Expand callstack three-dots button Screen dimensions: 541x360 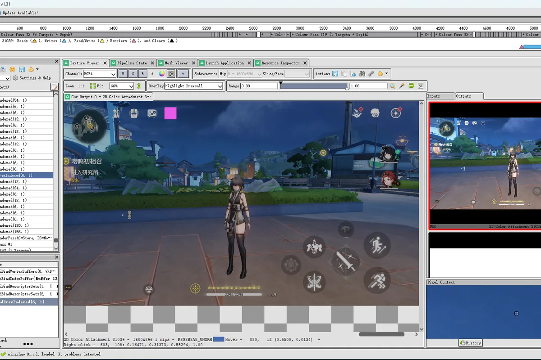coord(28,345)
